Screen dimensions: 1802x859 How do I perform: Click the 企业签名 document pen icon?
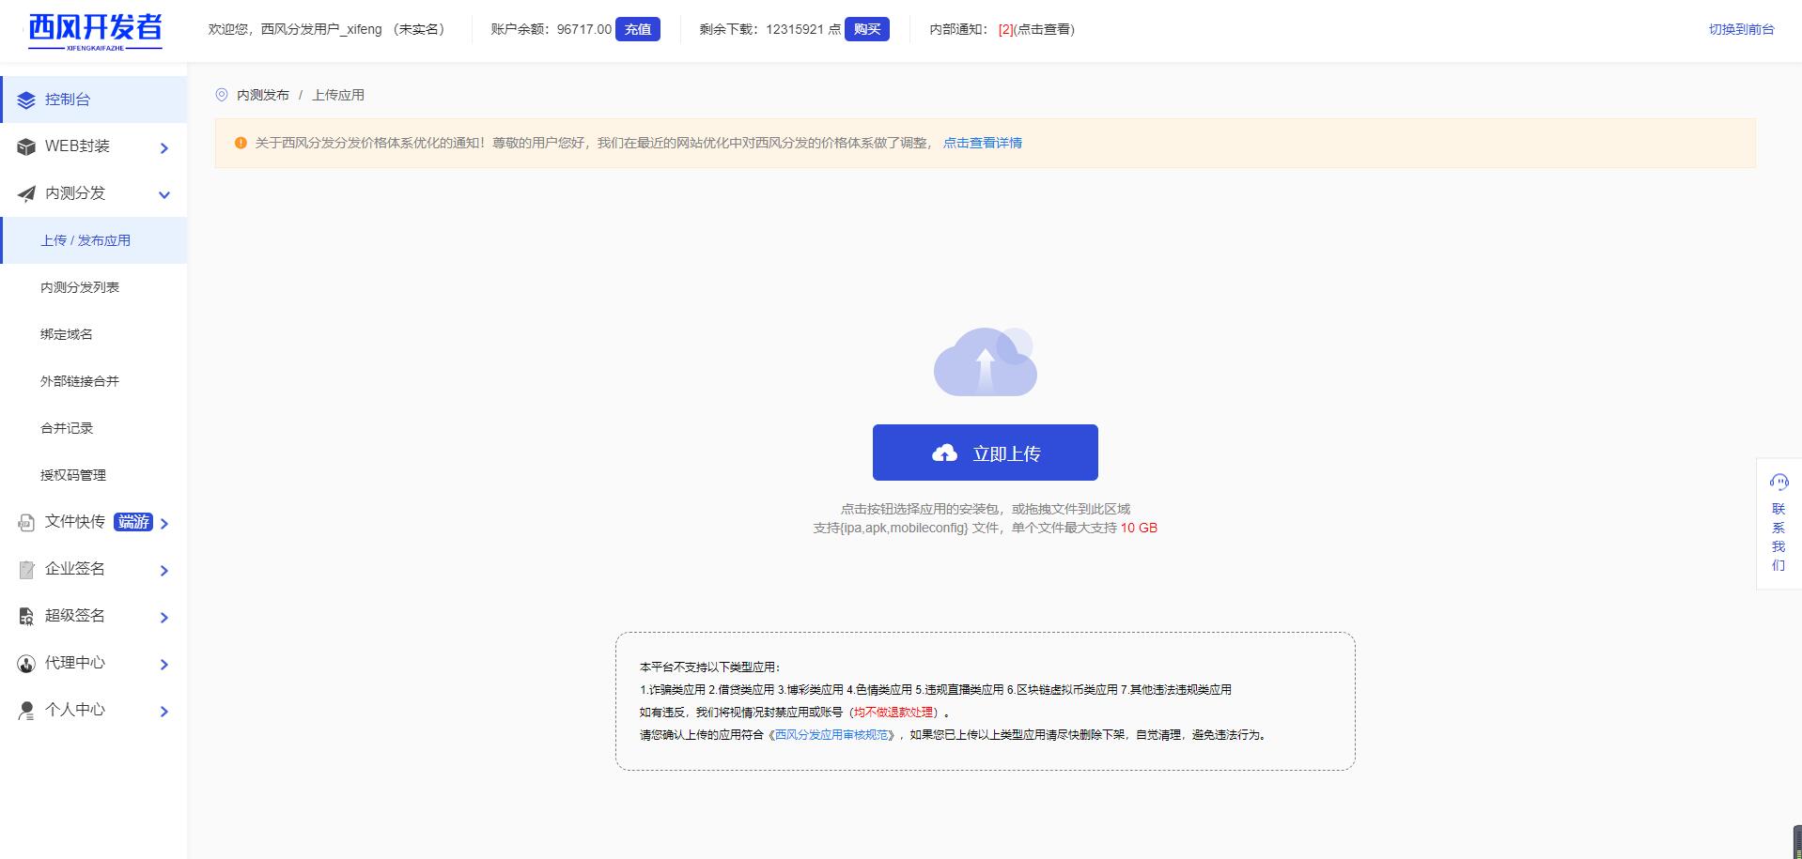tap(26, 570)
